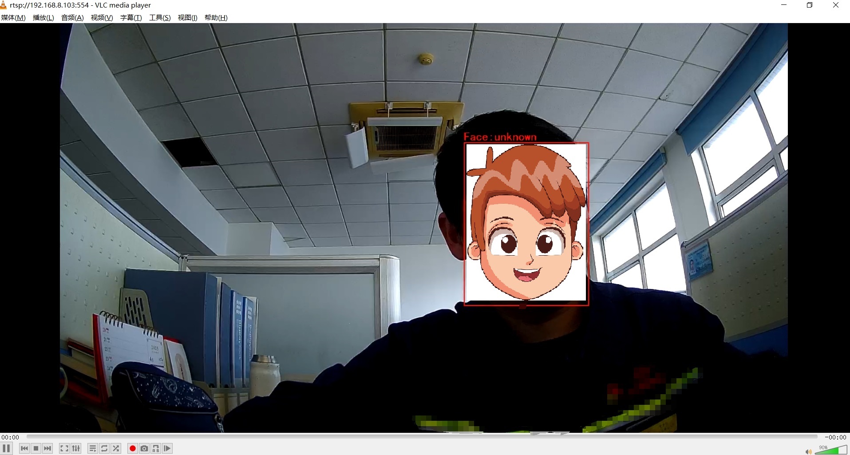Open the 工具(S) menu
The height and width of the screenshot is (455, 850).
coord(160,18)
